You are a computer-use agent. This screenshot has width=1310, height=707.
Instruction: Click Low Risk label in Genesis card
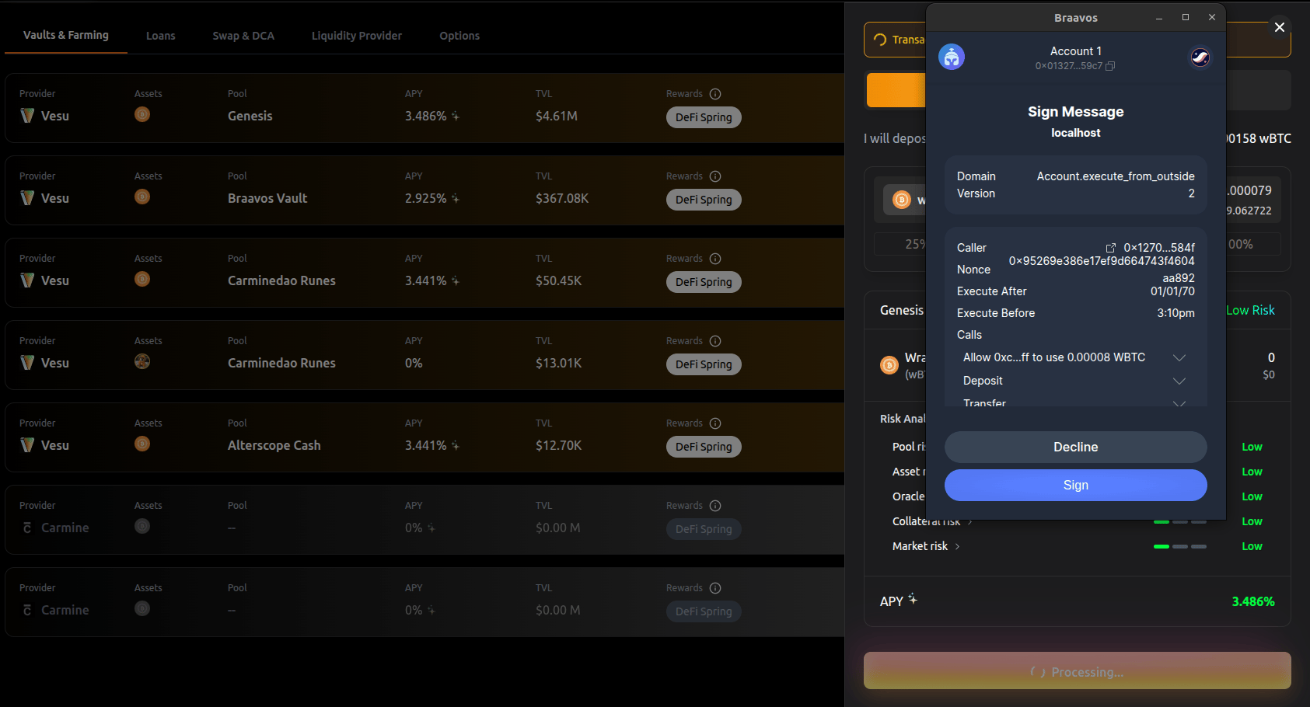[1250, 310]
